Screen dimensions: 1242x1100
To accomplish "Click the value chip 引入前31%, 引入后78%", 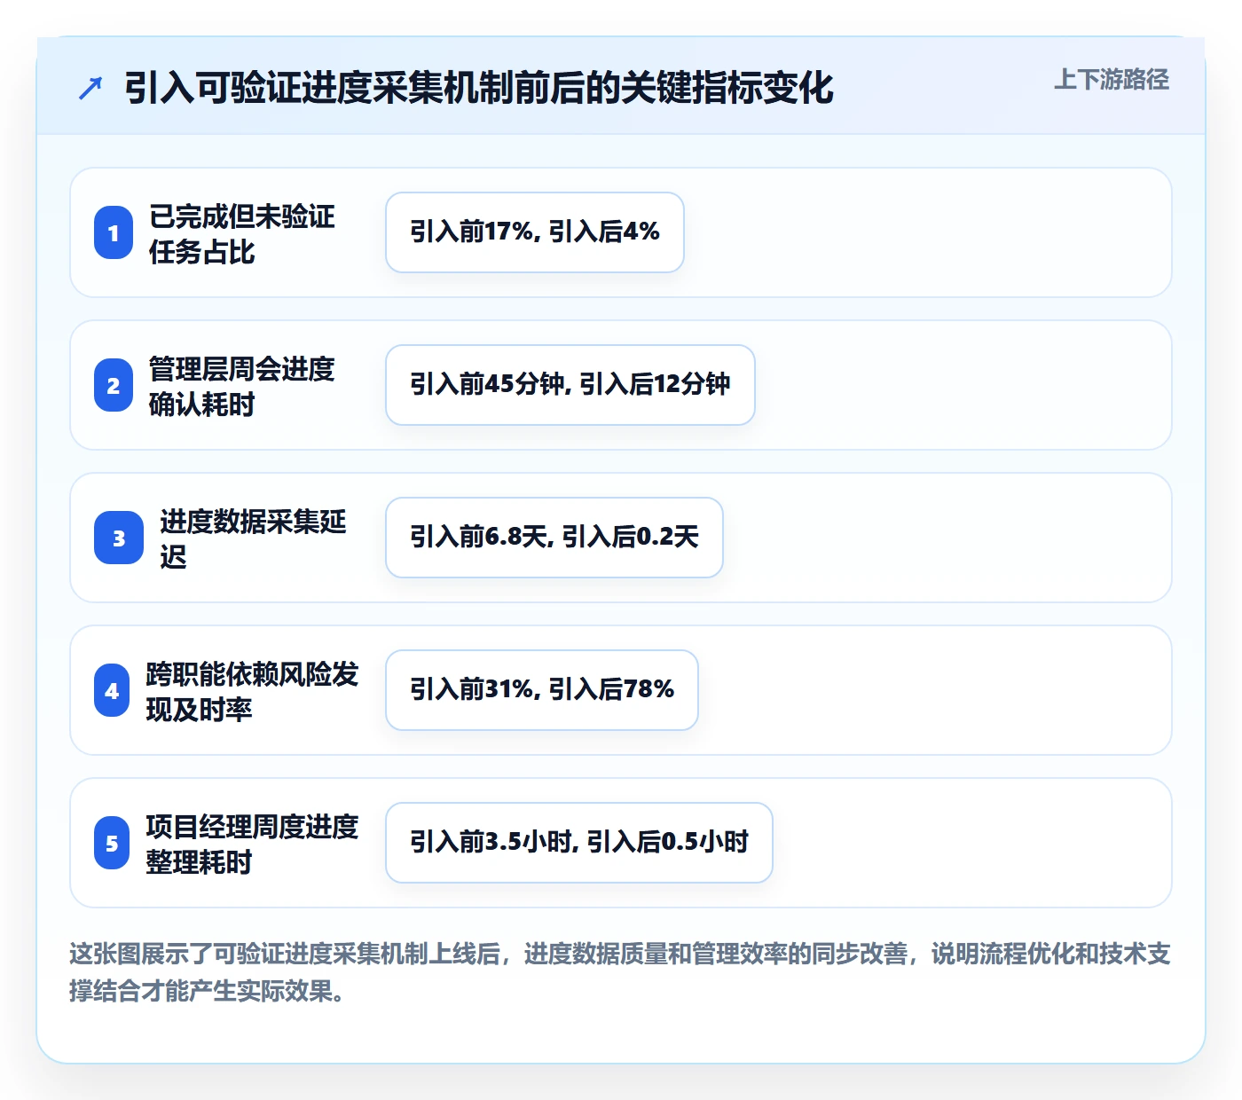I will pyautogui.click(x=542, y=690).
